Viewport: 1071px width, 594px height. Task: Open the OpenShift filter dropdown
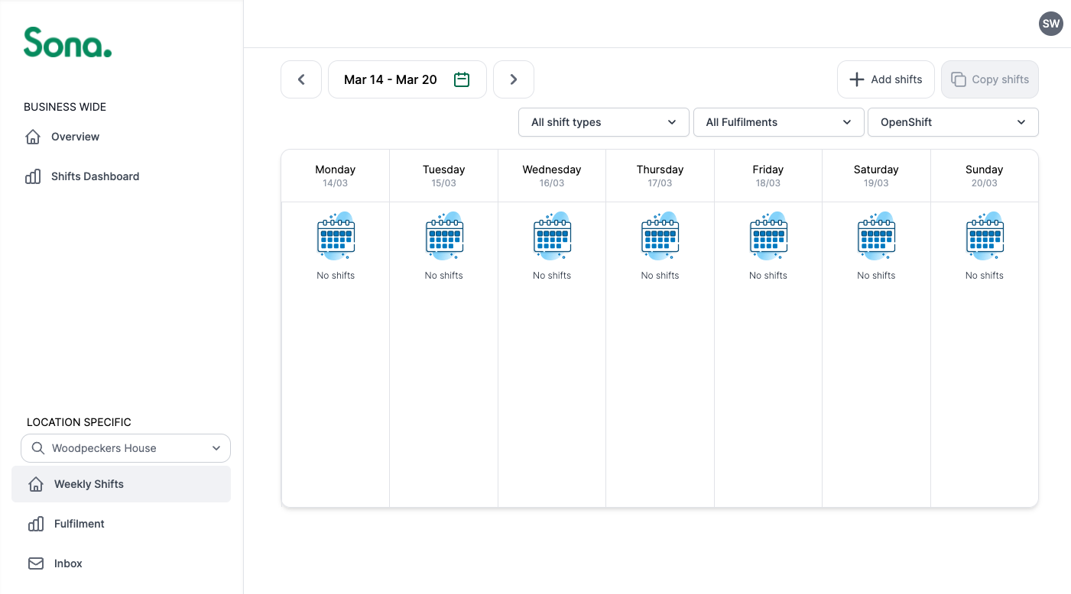pyautogui.click(x=953, y=122)
